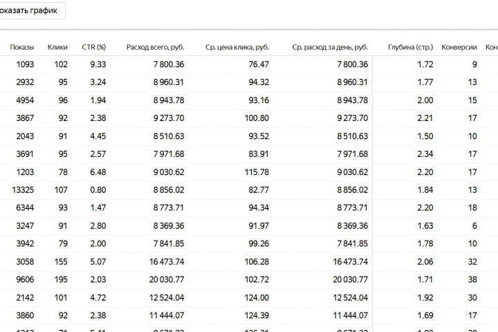The image size is (498, 332).
Task: Click the Ср. цена клика, руб. header
Action: pyautogui.click(x=237, y=47)
